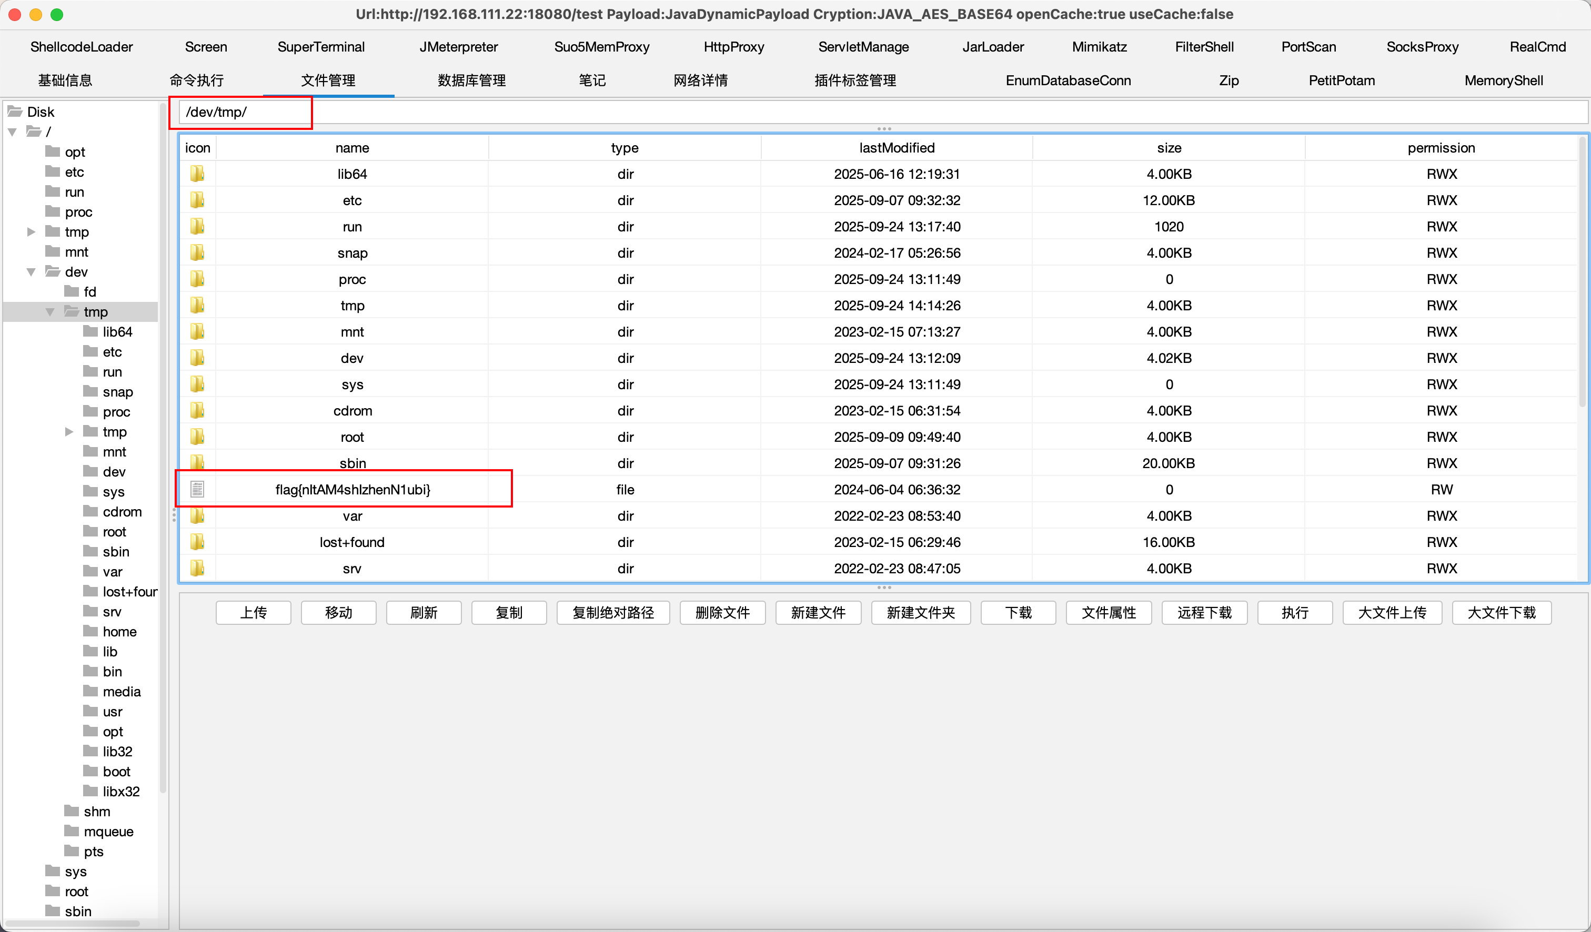This screenshot has width=1591, height=932.
Task: Click the lib64 folder icon in table
Action: coord(197,174)
